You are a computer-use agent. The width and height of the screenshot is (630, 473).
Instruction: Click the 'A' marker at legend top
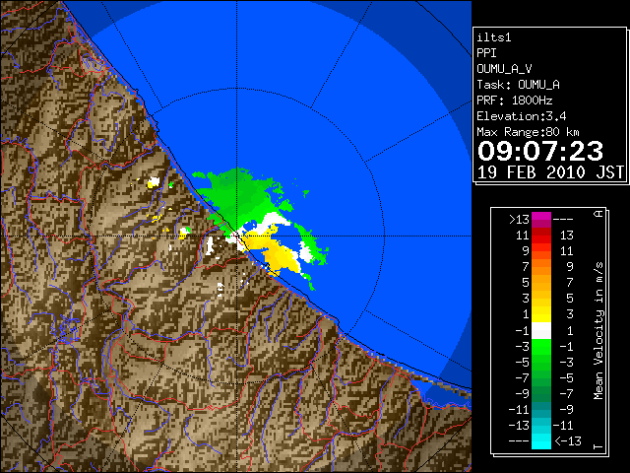pos(598,214)
